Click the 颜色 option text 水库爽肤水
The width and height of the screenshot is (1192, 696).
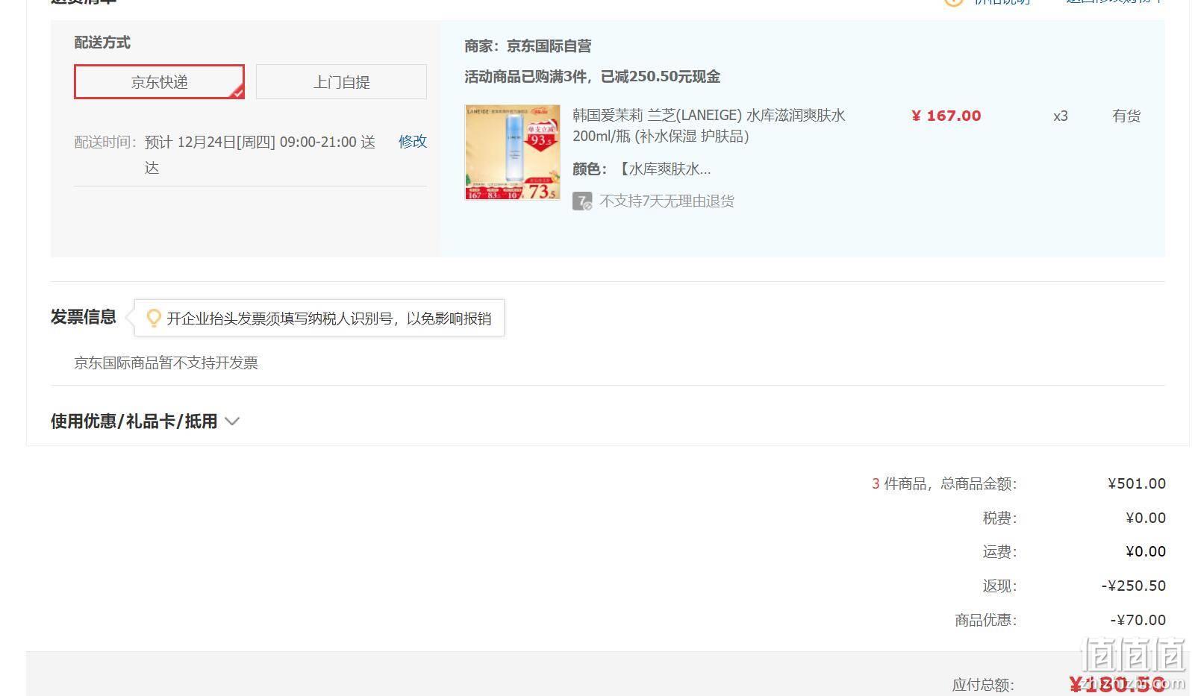point(663,169)
